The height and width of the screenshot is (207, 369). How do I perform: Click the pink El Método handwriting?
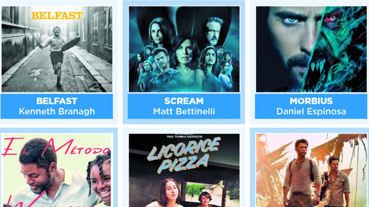55,147
